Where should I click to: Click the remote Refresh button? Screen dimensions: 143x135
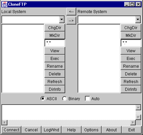(x=131, y=82)
